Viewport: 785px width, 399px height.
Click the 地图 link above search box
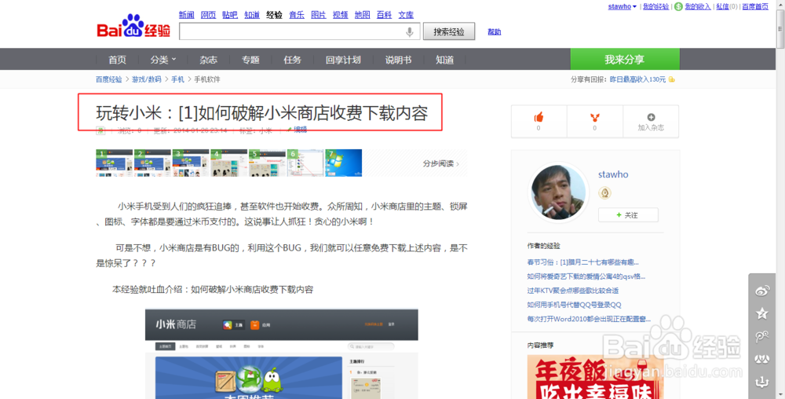362,15
